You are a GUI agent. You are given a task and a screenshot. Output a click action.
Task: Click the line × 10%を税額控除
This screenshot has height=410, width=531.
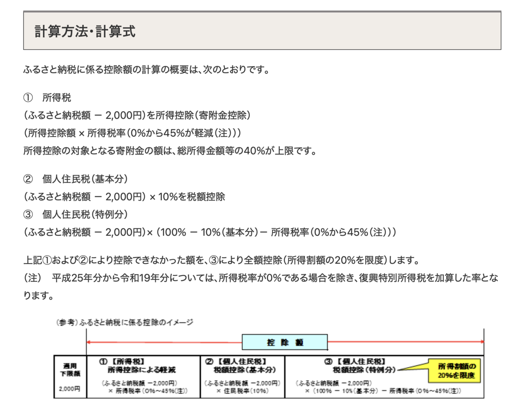[x=124, y=197]
